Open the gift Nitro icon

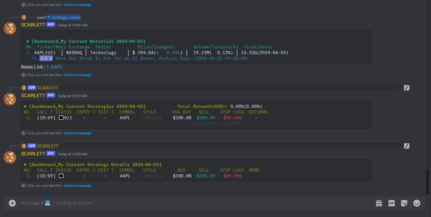[379, 203]
